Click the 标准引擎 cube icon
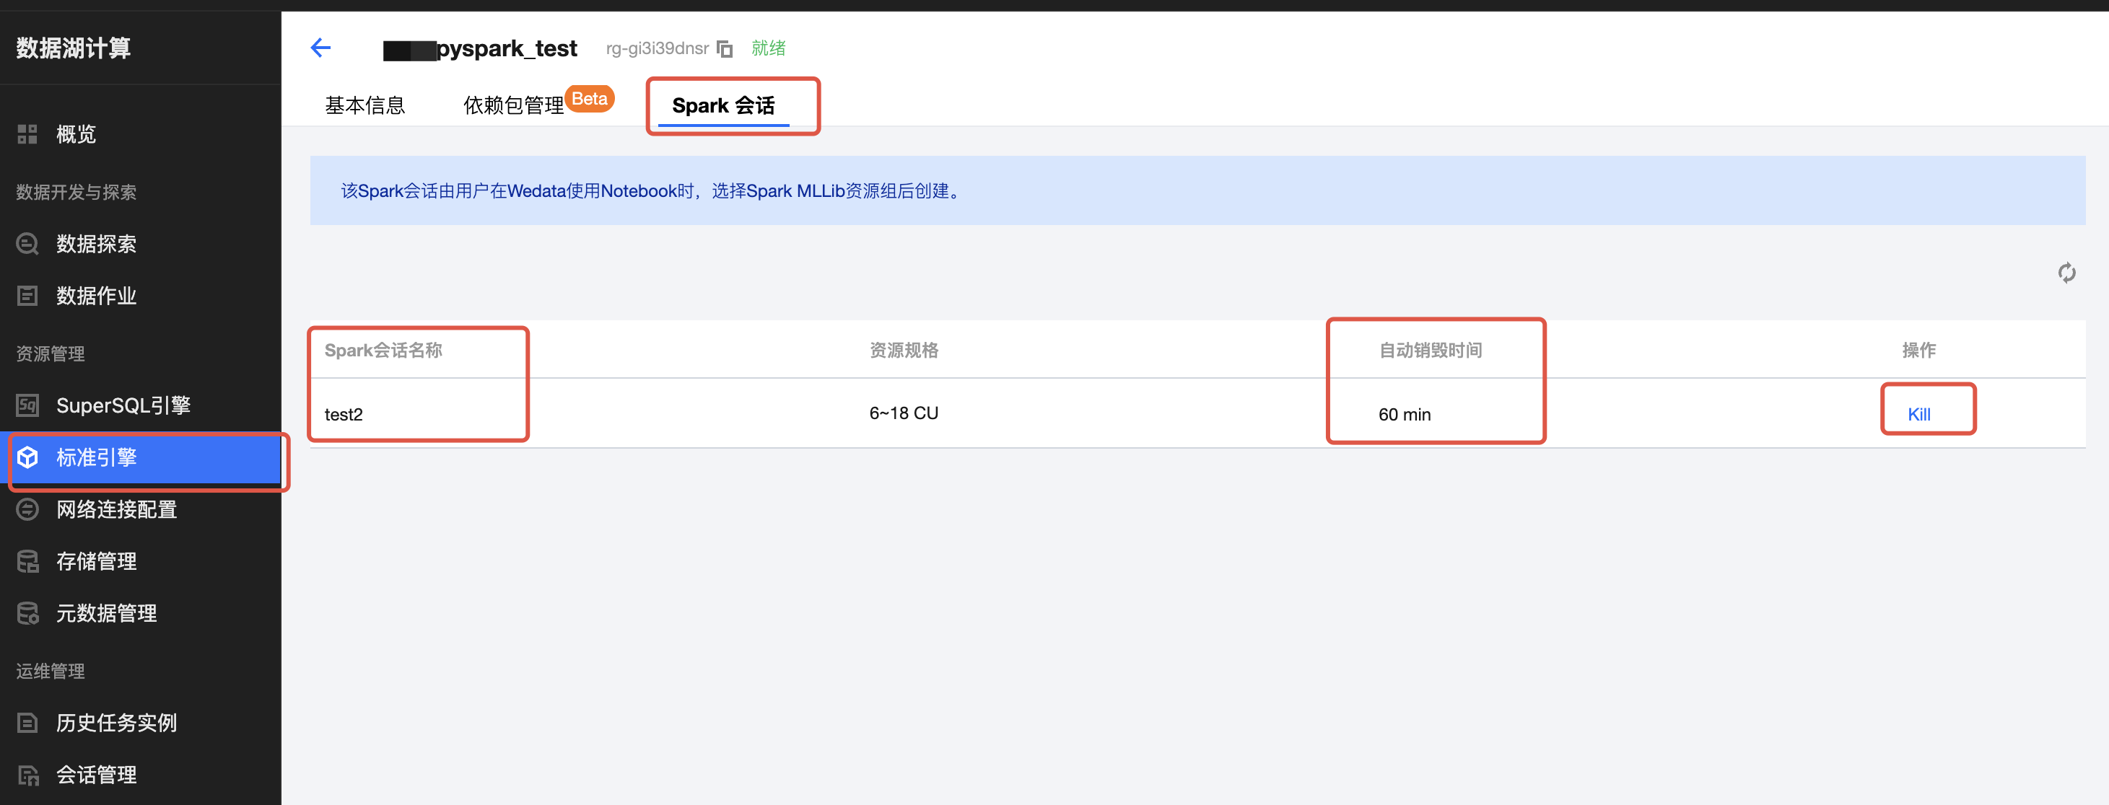The width and height of the screenshot is (2109, 805). 28,457
